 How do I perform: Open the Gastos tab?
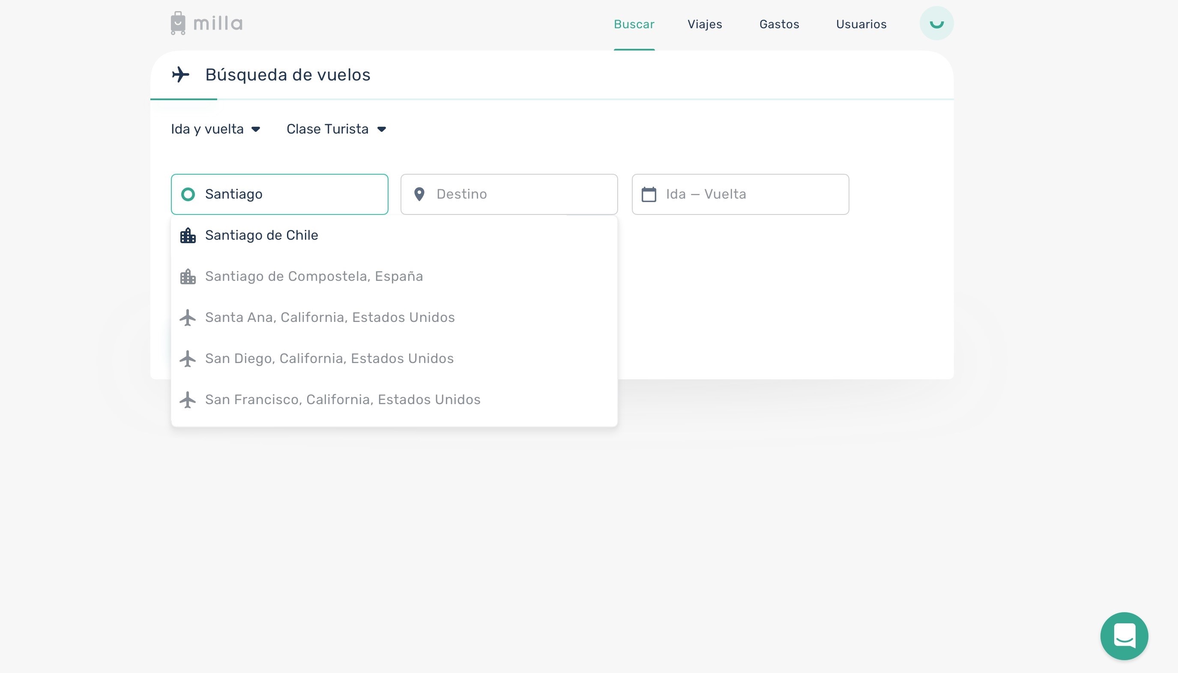779,24
